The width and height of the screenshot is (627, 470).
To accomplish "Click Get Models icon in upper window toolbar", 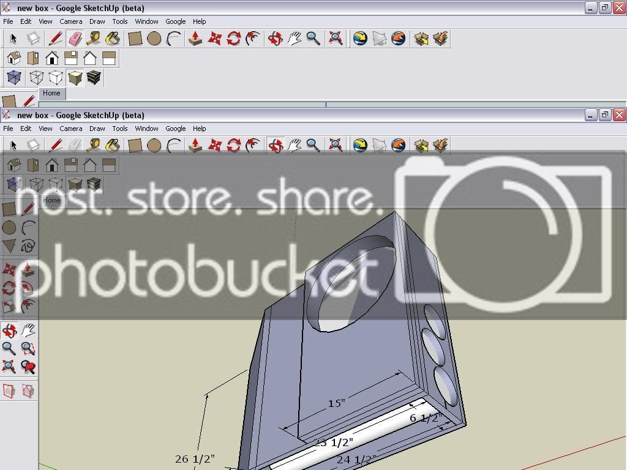I will point(421,39).
